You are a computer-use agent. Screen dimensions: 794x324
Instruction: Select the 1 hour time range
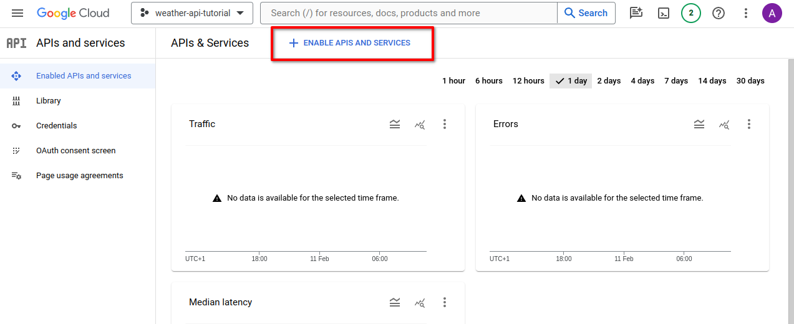click(x=453, y=81)
